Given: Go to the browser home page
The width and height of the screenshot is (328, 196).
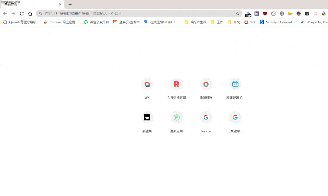Looking at the screenshot, I should (x=30, y=14).
